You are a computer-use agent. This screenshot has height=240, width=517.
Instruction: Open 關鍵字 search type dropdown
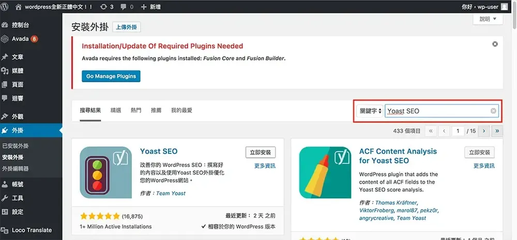point(370,111)
